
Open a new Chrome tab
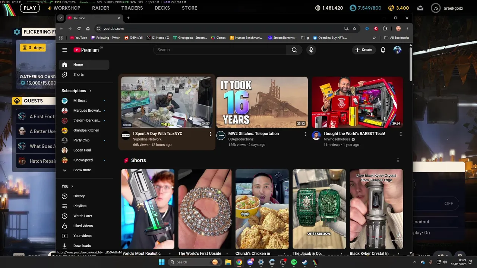(x=128, y=18)
